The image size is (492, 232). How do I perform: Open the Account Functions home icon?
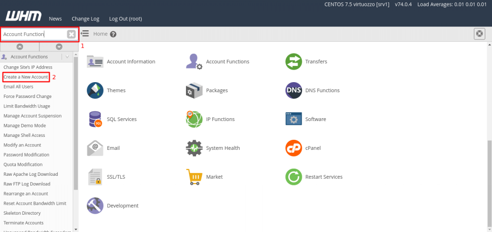[x=194, y=62]
